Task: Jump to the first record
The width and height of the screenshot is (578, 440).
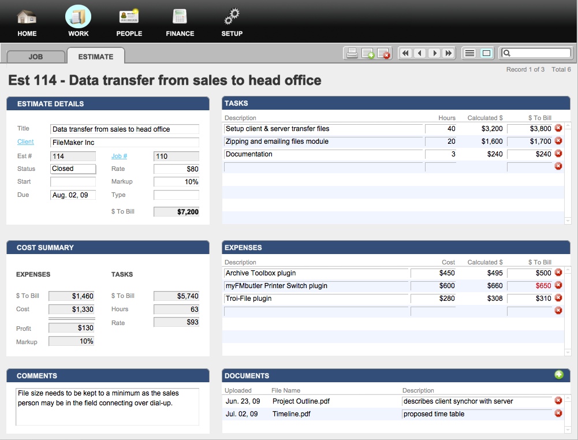Action: [x=406, y=53]
